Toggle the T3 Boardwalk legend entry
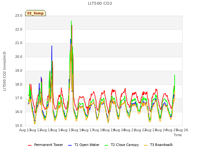The height and width of the screenshot is (151, 201). [x=158, y=145]
